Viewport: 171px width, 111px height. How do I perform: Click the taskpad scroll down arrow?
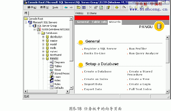(x=167, y=92)
